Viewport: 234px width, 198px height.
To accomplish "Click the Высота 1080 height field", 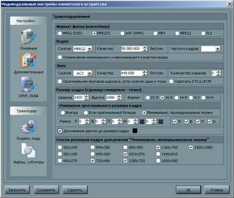I will click(112, 98).
